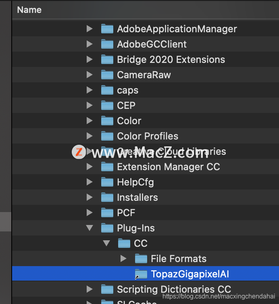
Task: Click the caps folder icon
Action: pyautogui.click(x=107, y=90)
